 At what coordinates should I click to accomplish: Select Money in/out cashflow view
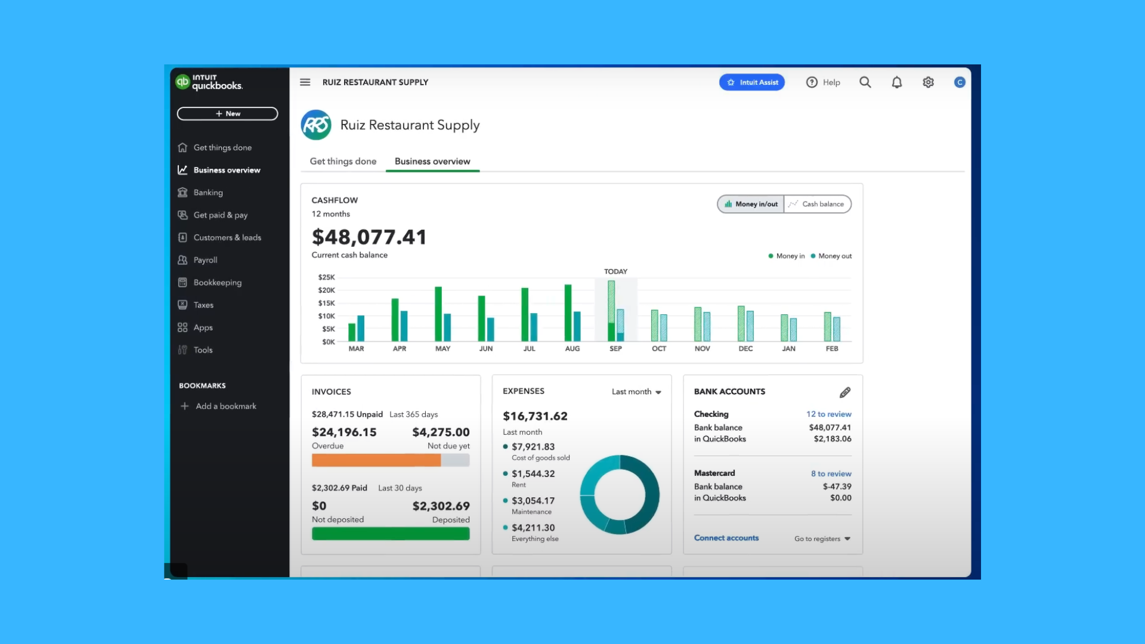coord(751,204)
